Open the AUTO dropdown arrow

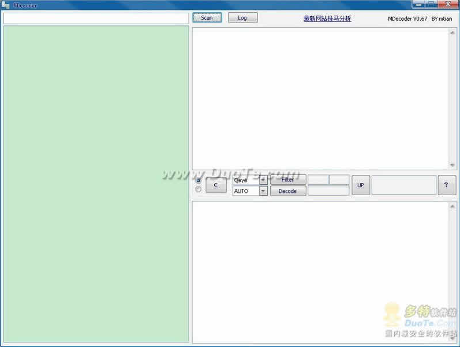point(263,191)
